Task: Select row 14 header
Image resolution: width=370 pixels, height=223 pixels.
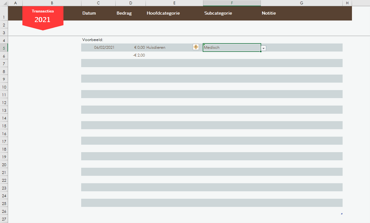Action: coord(4,118)
